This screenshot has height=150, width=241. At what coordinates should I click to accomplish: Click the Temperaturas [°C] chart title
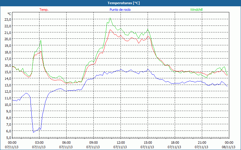(x=124, y=3)
